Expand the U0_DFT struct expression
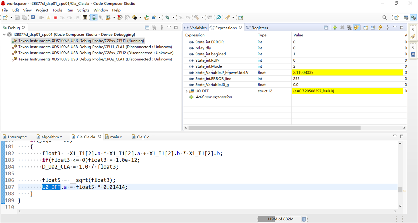The image size is (418, 223). (187, 91)
